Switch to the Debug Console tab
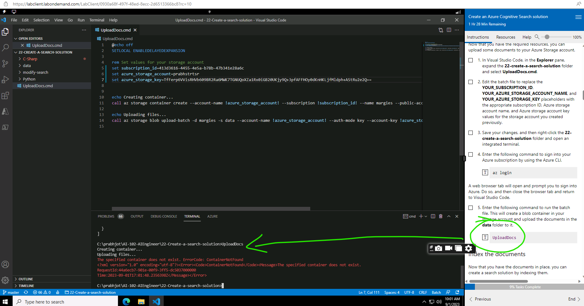 [x=164, y=216]
